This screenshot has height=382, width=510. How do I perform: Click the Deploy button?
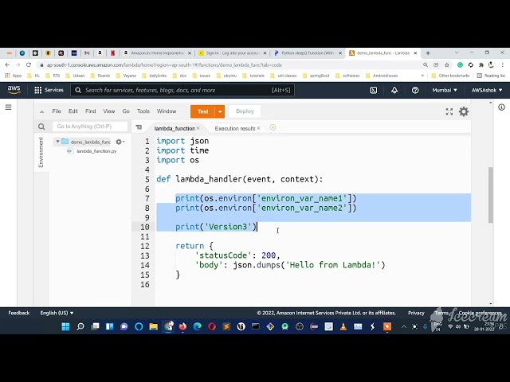pyautogui.click(x=245, y=111)
